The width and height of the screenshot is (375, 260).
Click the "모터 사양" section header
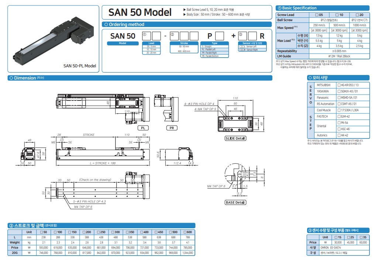click(x=338, y=78)
